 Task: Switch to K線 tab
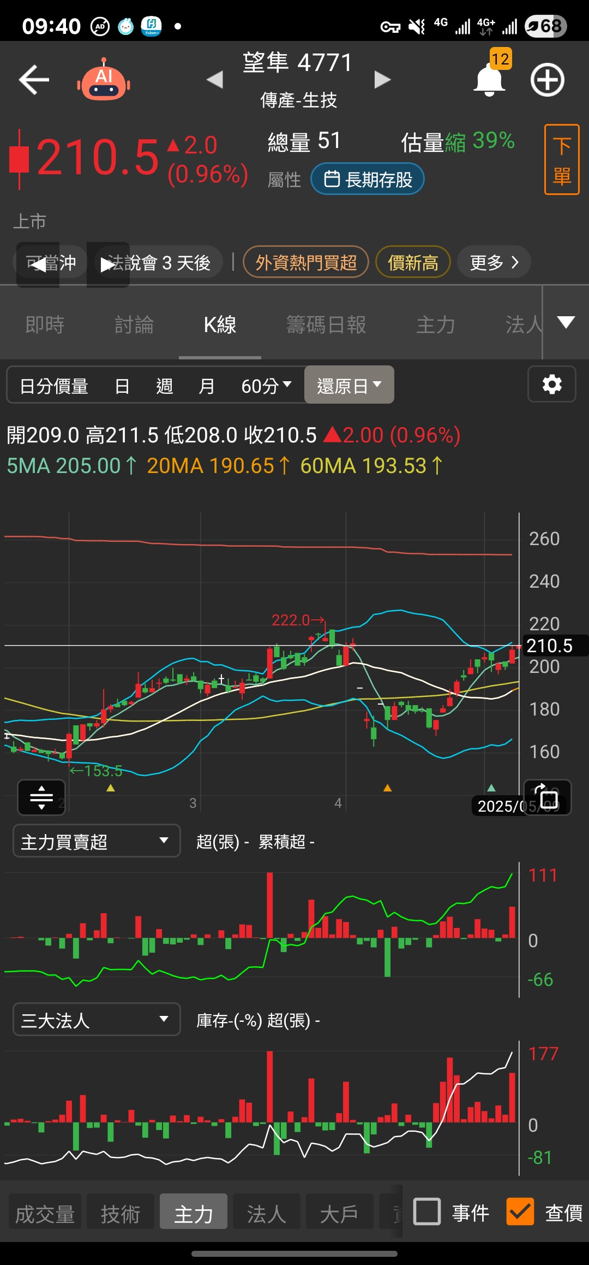tap(220, 324)
